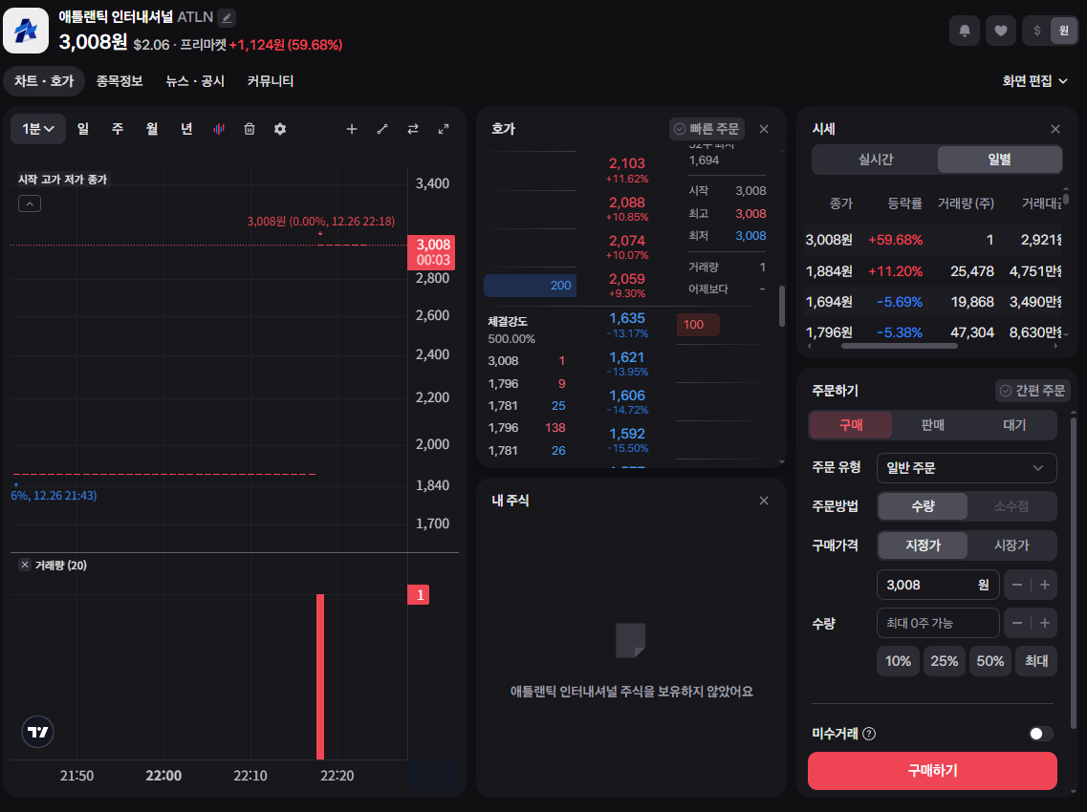This screenshot has height=812, width=1087.
Task: Select 지정가 price type
Action: click(x=923, y=545)
